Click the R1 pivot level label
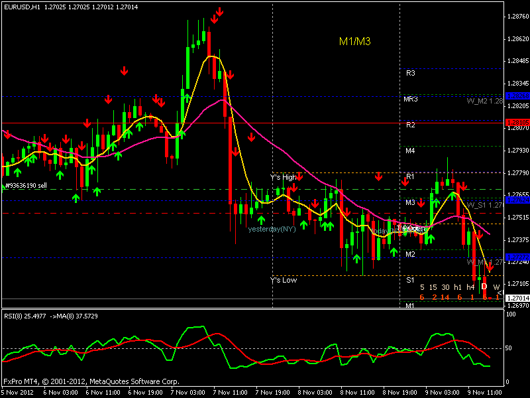 click(x=410, y=176)
